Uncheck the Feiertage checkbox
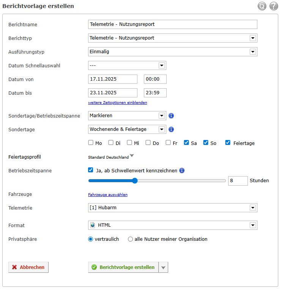 click(228, 143)
